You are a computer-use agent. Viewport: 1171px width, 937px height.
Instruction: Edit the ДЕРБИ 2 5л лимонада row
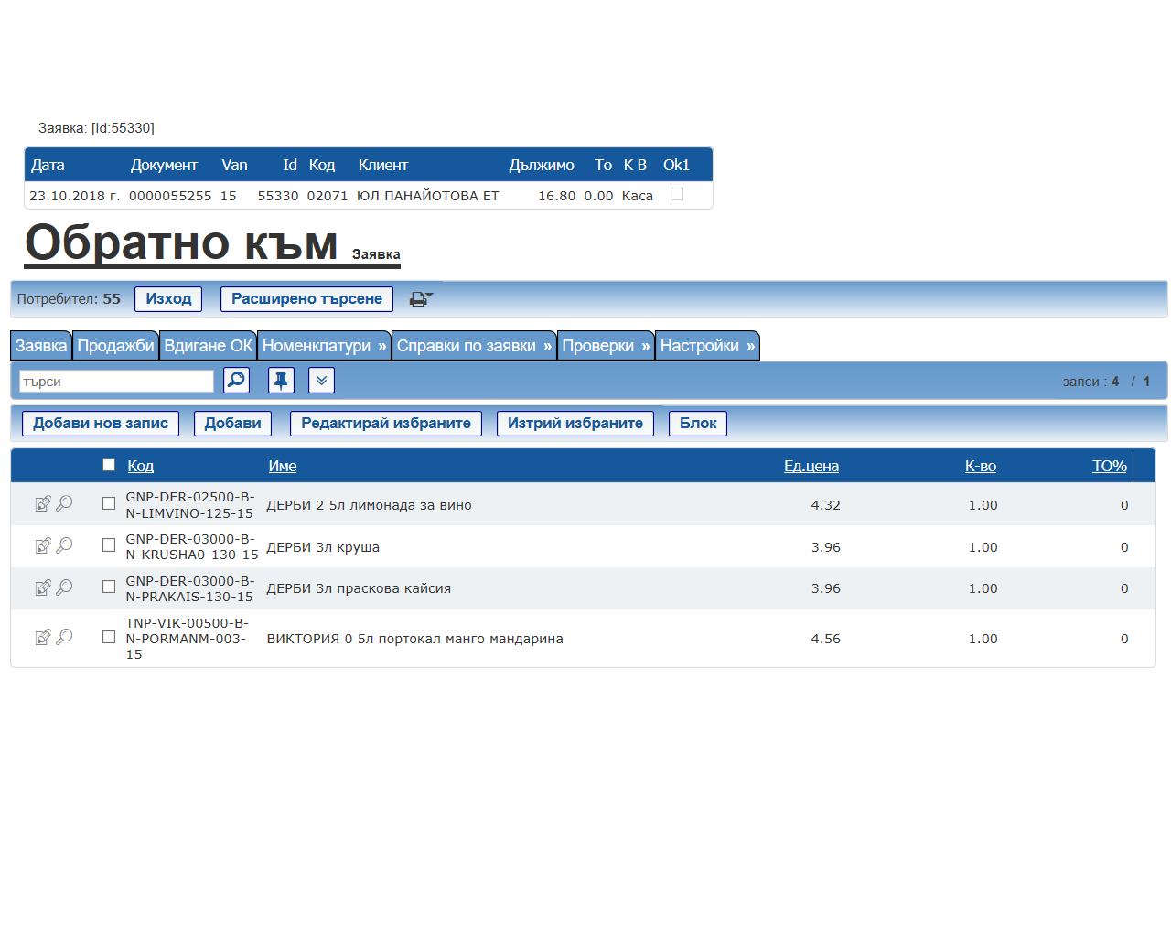pyautogui.click(x=42, y=504)
